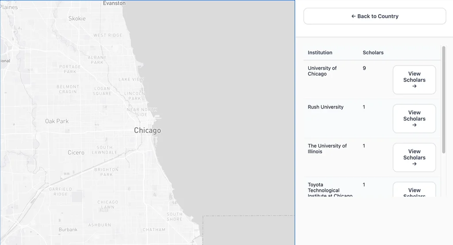Click scholar count in Rush University row
This screenshot has height=245, width=453.
tap(364, 107)
